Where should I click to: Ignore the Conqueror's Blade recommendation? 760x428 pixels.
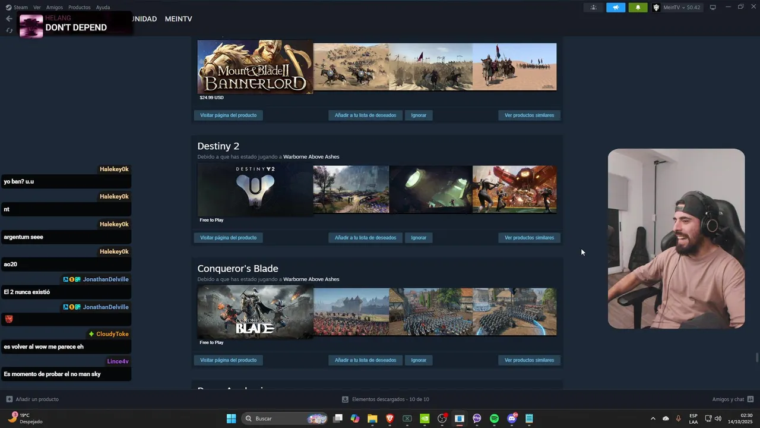tap(419, 360)
